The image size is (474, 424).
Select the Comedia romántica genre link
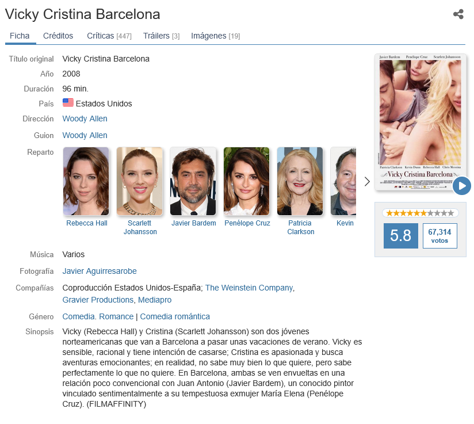175,316
